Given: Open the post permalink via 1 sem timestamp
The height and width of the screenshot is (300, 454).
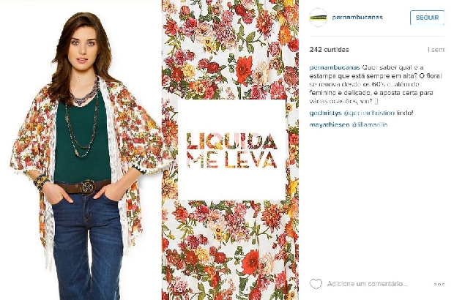Looking at the screenshot, I should (x=436, y=50).
